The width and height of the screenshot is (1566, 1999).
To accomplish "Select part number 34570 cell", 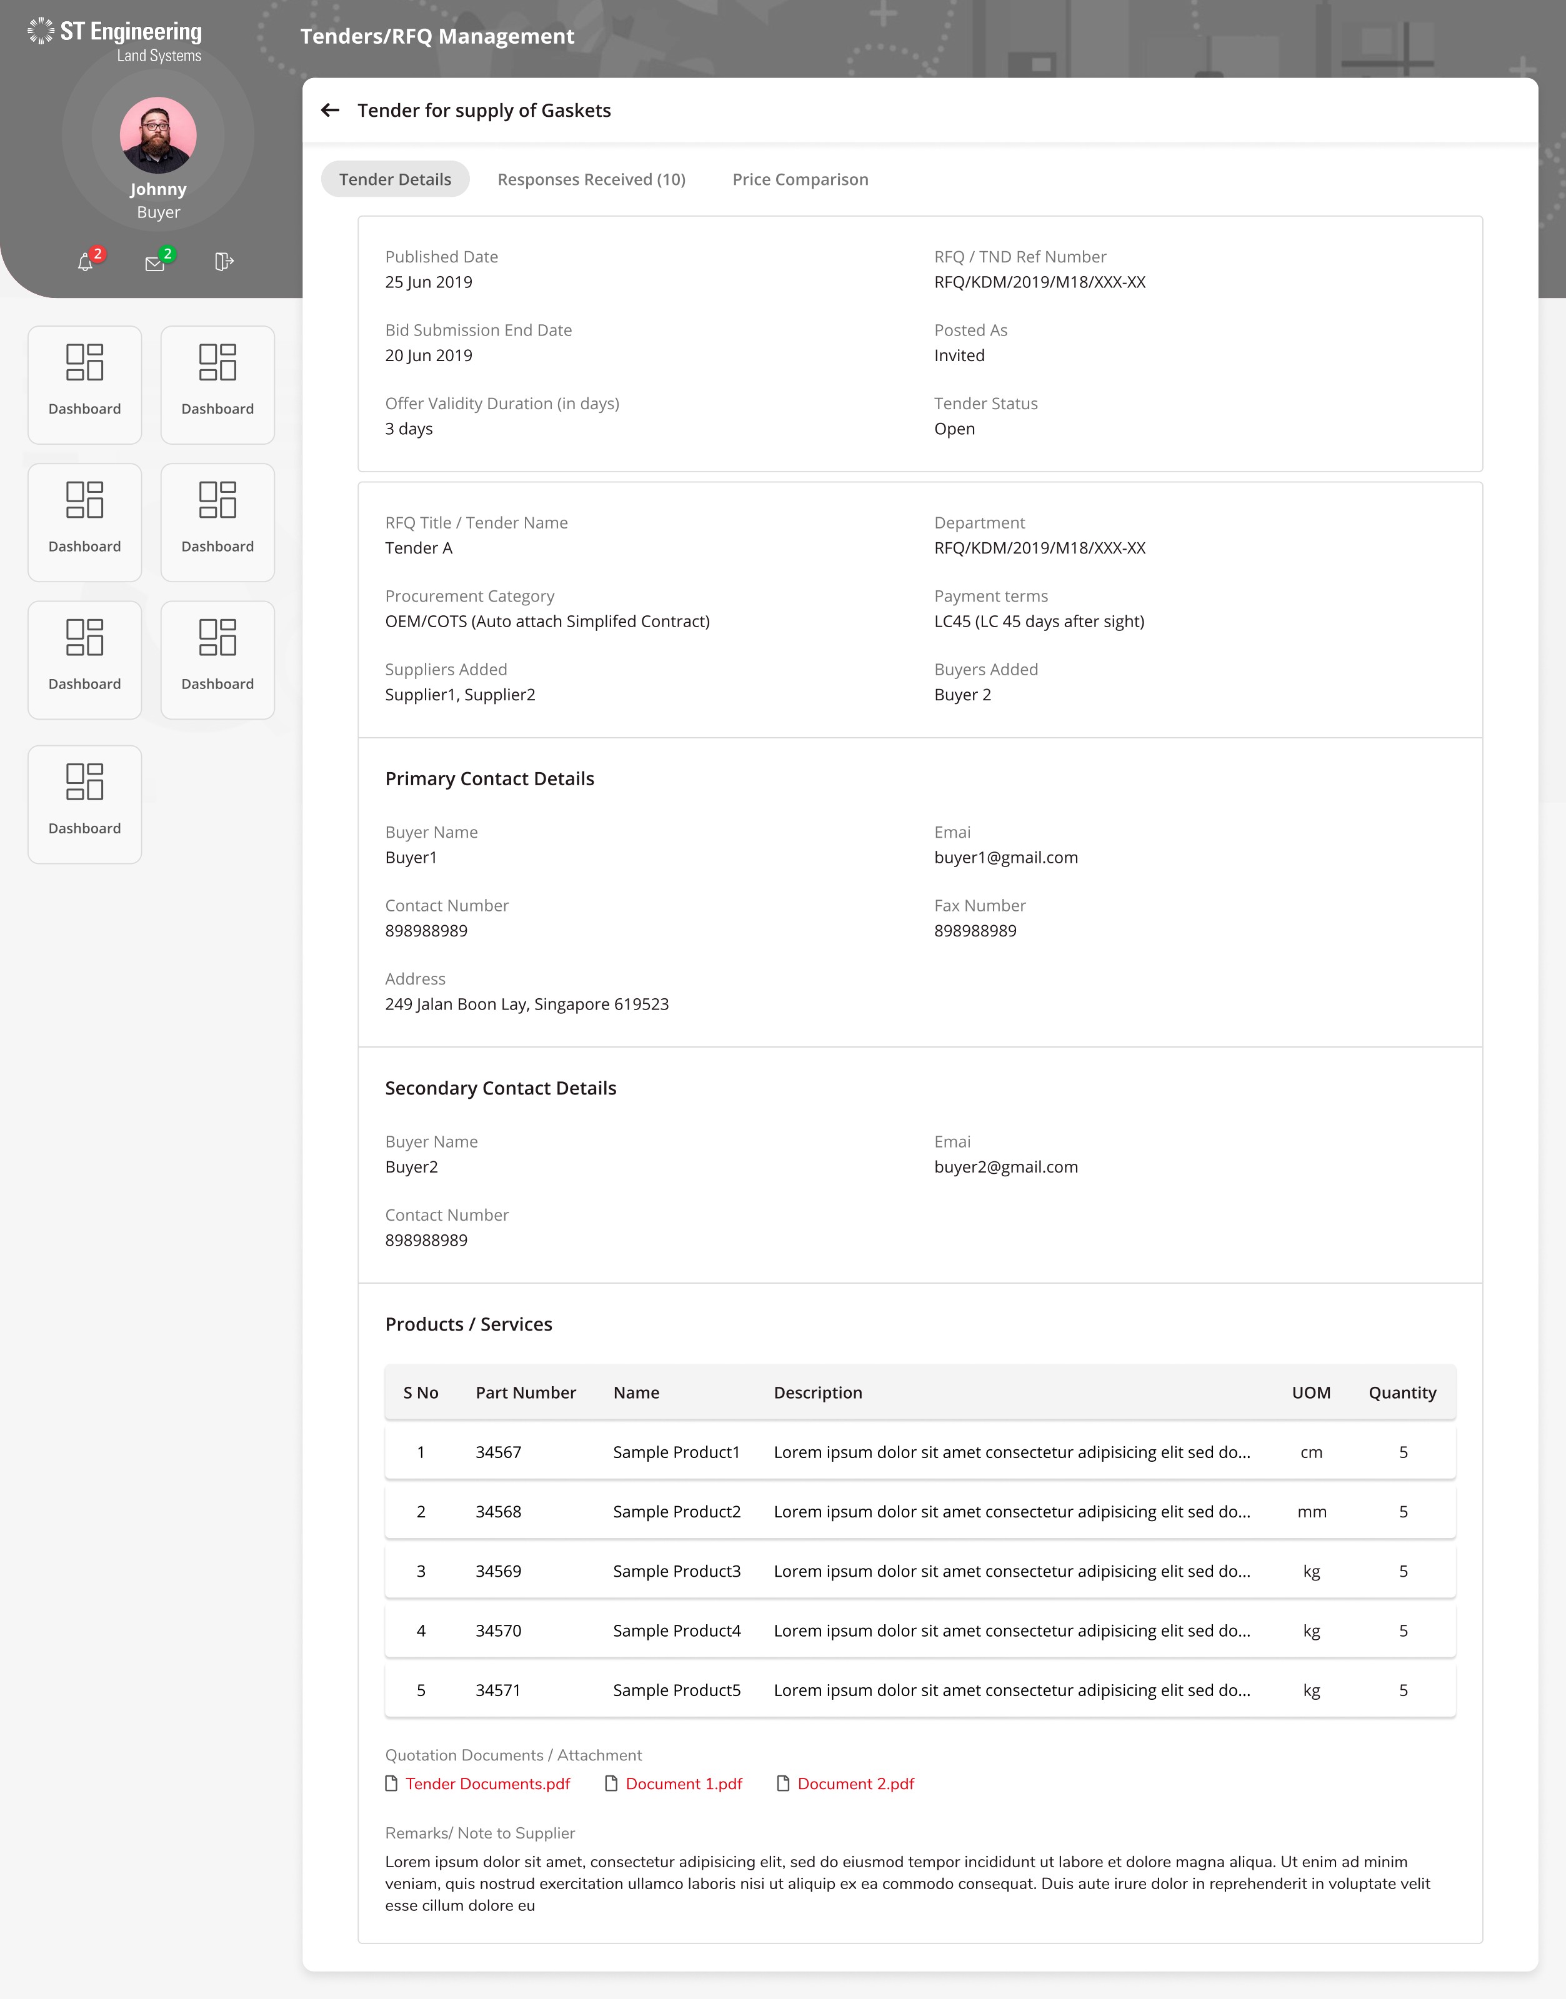I will click(498, 1630).
